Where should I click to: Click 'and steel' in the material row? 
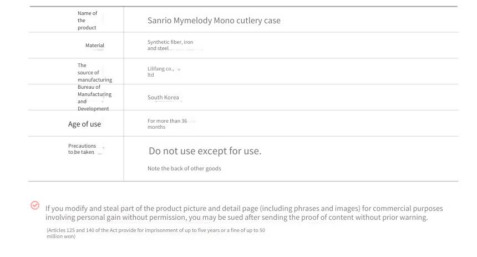pyautogui.click(x=158, y=48)
